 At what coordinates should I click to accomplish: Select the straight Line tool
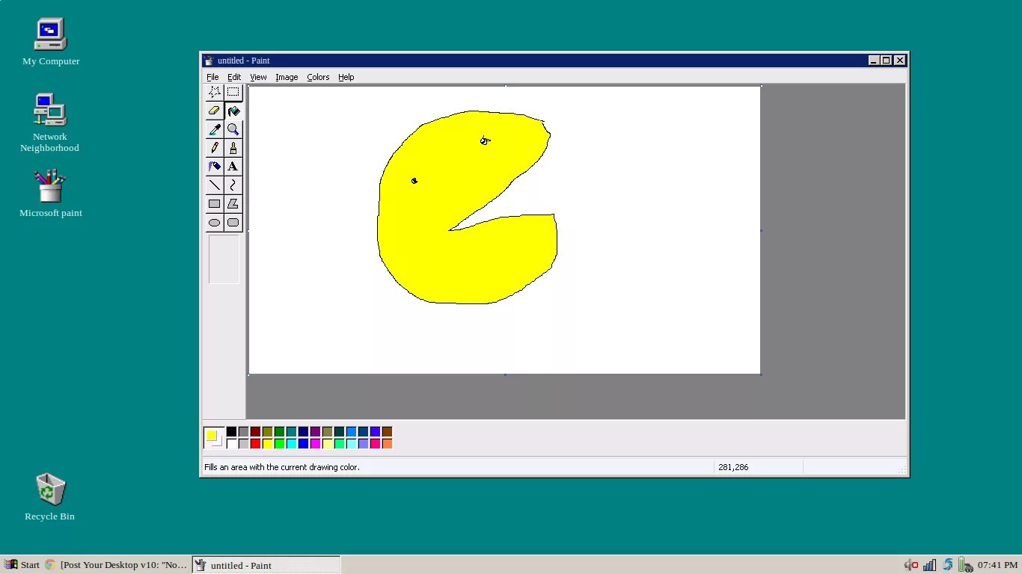pos(215,185)
